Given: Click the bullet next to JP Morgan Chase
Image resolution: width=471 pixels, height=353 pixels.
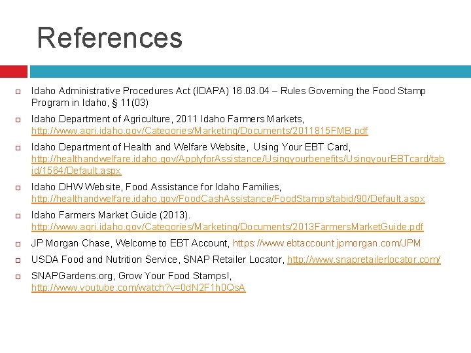Looking at the screenshot, I should 18,244.
